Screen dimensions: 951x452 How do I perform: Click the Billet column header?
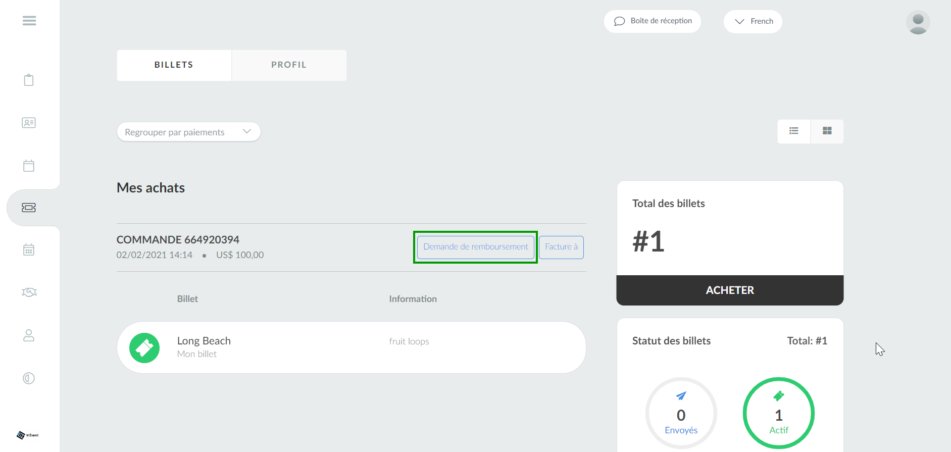(187, 299)
